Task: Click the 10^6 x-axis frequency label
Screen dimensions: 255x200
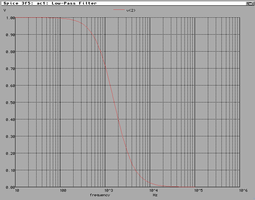Action: 243,191
